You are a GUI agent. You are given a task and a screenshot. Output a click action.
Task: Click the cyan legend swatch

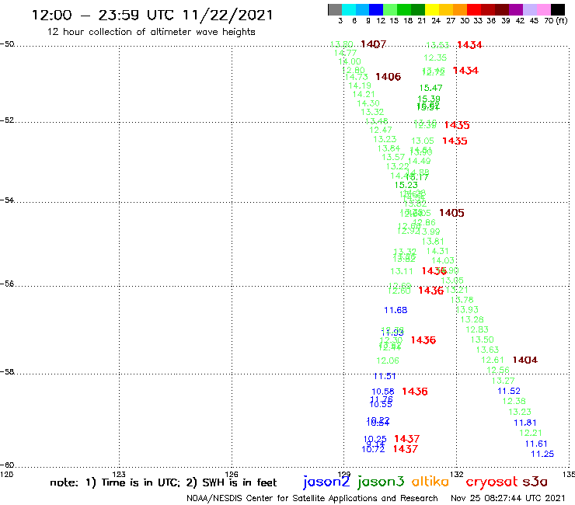click(x=349, y=9)
